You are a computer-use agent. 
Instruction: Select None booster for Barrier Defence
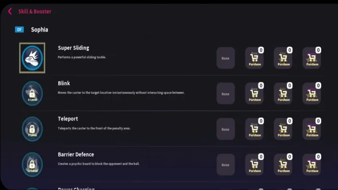[x=226, y=165]
